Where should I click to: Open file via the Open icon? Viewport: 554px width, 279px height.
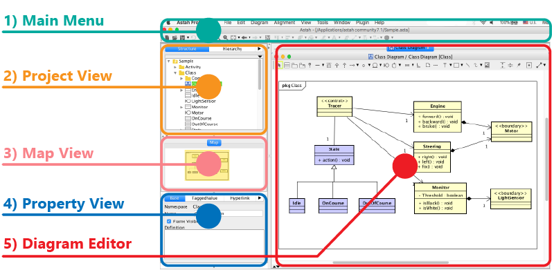coord(175,37)
